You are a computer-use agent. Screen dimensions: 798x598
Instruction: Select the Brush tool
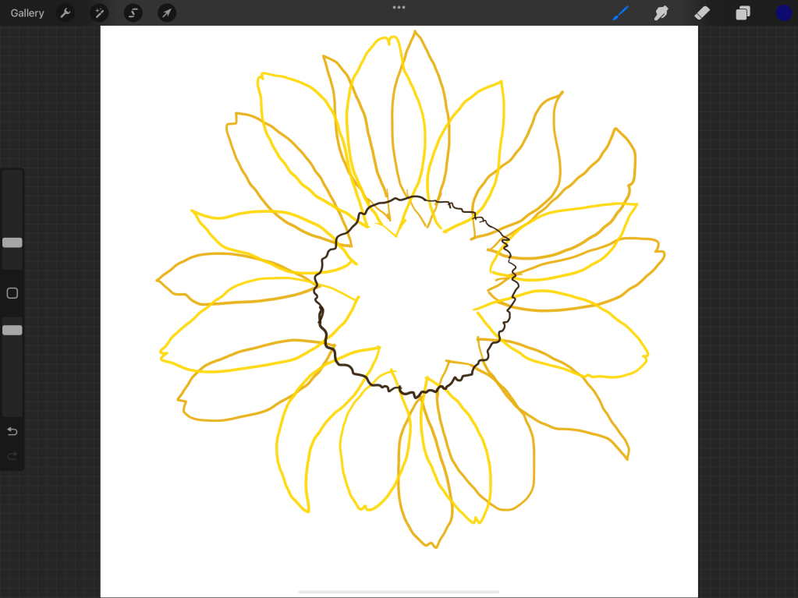[x=620, y=13]
